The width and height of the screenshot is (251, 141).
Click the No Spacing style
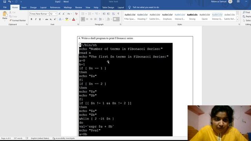[x=130, y=16]
